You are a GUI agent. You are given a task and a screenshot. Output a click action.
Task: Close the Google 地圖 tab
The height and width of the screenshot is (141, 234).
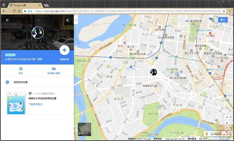point(40,5)
